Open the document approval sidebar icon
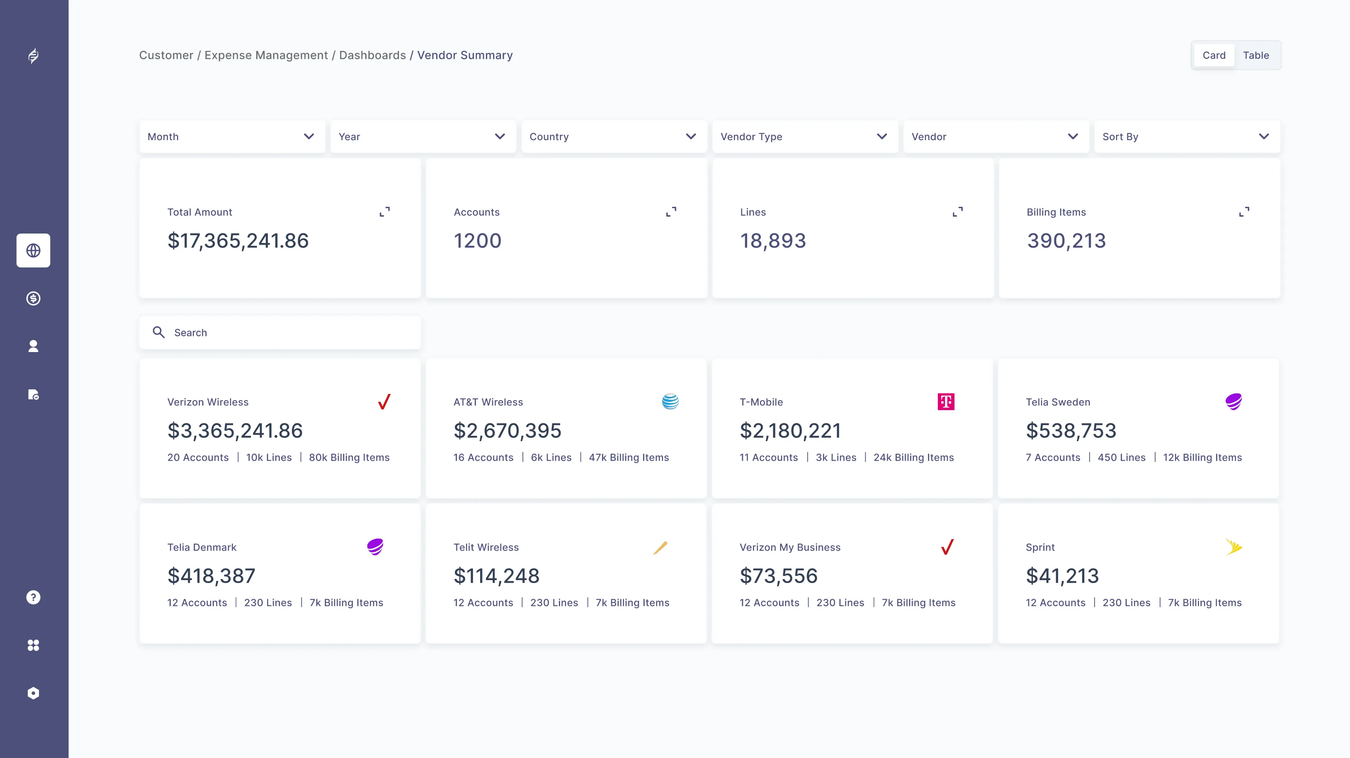Screen dimensions: 1350x758 coord(33,394)
